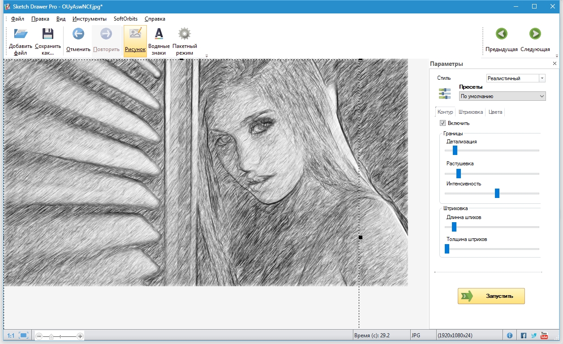Toggle fit-to-window view button
This screenshot has width=563, height=344.
24,335
